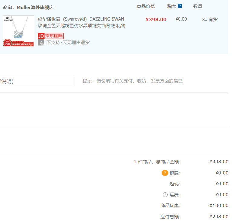Image resolution: width=232 pixels, height=221 pixels.
Task: Click the 运费 label
Action: coord(175,195)
